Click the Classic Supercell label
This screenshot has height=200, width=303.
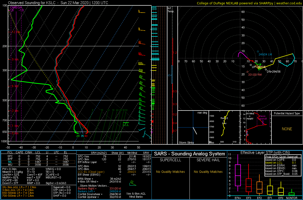pos(262,118)
